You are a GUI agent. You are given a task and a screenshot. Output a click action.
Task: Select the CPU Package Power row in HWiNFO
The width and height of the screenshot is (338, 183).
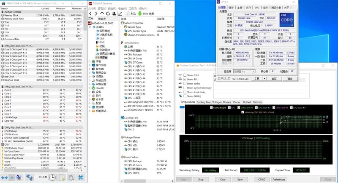pos(42,148)
